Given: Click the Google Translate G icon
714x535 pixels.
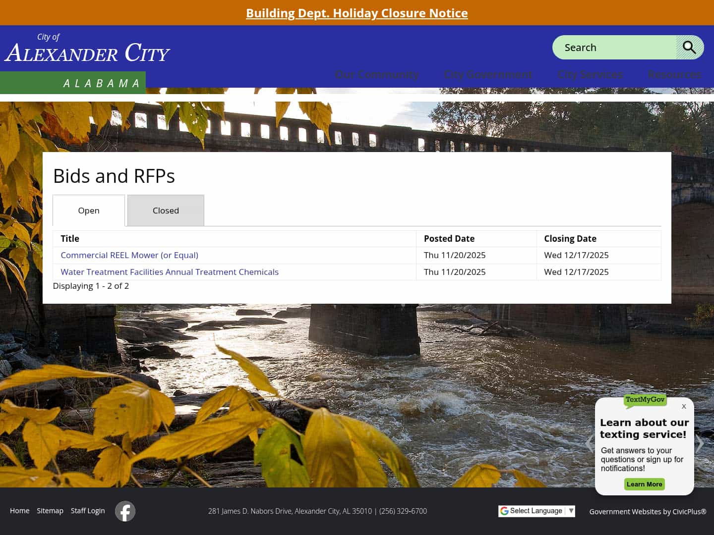Looking at the screenshot, I should tap(504, 511).
